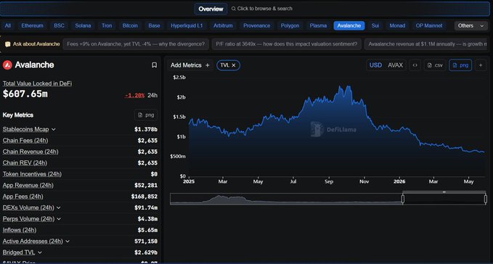Switch chart denomination to USD
Image resolution: width=493 pixels, height=264 pixels.
coord(375,65)
